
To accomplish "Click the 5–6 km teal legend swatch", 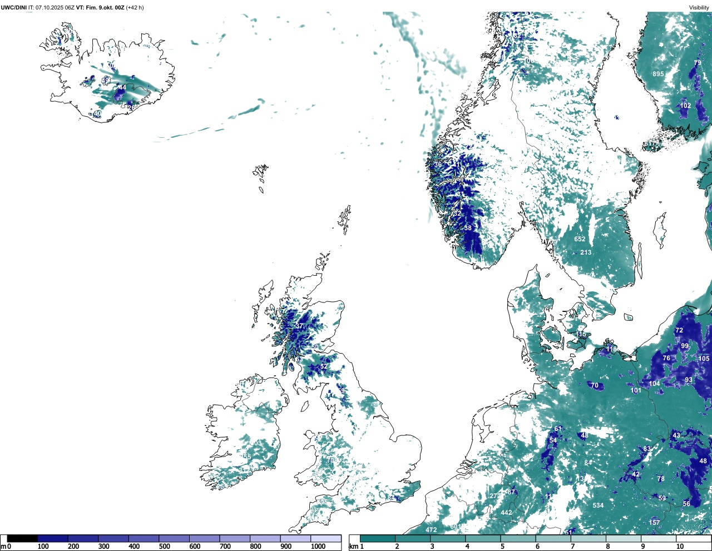I will pyautogui.click(x=518, y=538).
